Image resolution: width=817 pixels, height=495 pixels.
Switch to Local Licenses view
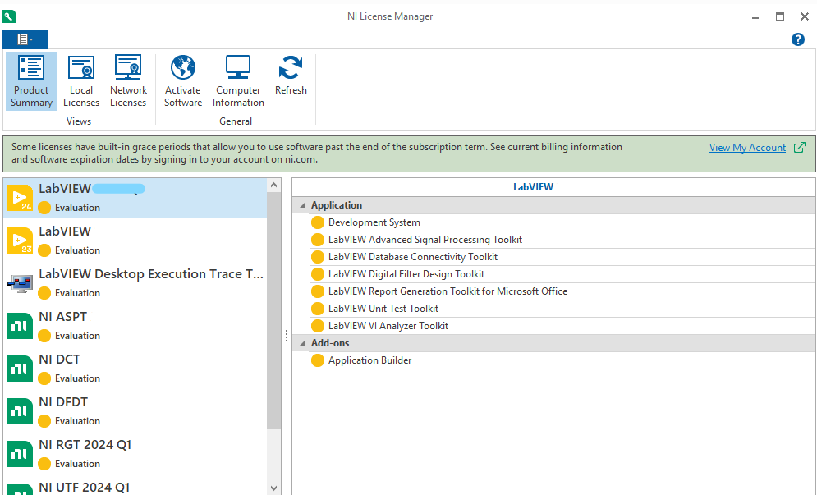coord(80,80)
